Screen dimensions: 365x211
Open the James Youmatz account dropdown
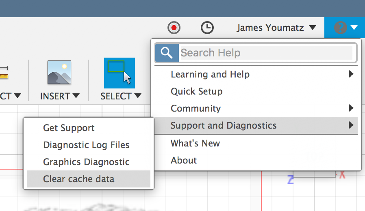tap(276, 28)
